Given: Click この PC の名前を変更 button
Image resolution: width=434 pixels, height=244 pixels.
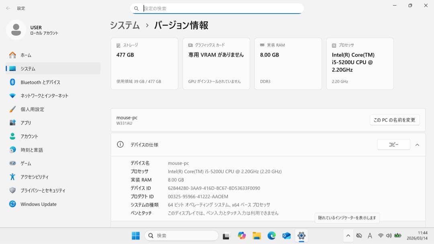Looking at the screenshot, I should tap(395, 120).
